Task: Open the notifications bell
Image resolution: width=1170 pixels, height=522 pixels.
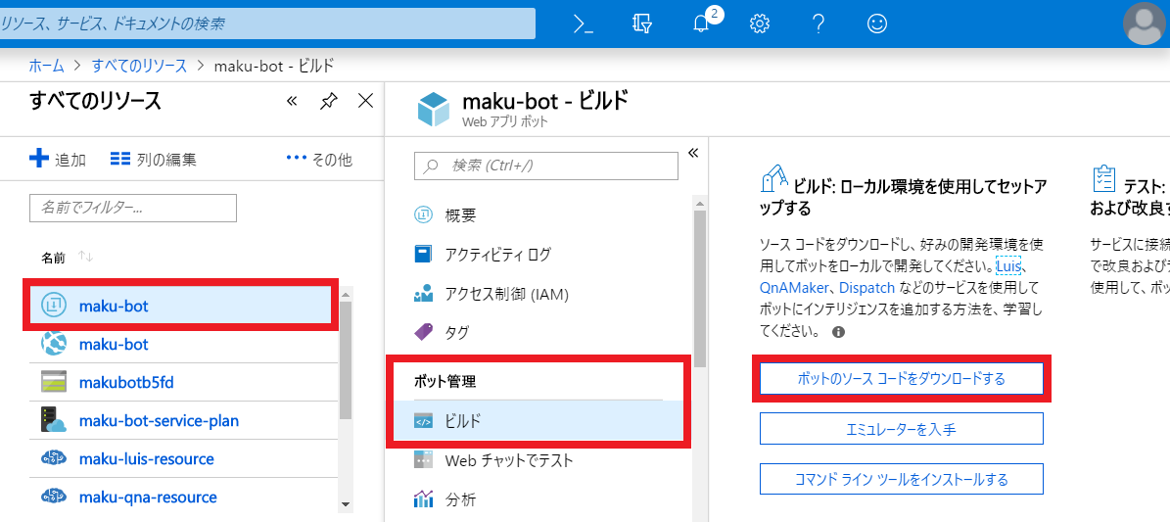Action: point(701,24)
